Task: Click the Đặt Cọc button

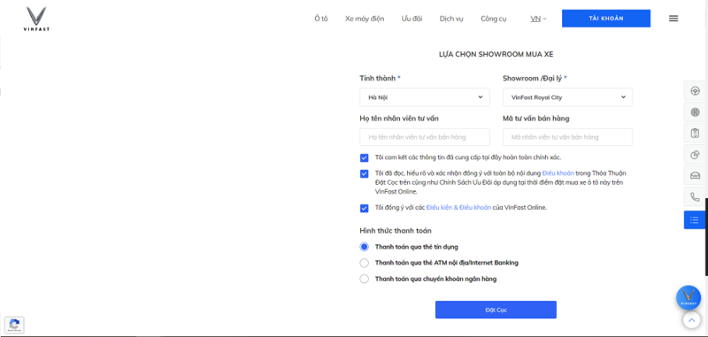Action: (496, 310)
